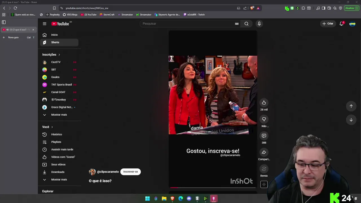
Task: Expand Mostrar mais under Inscrições
Action: [59, 115]
